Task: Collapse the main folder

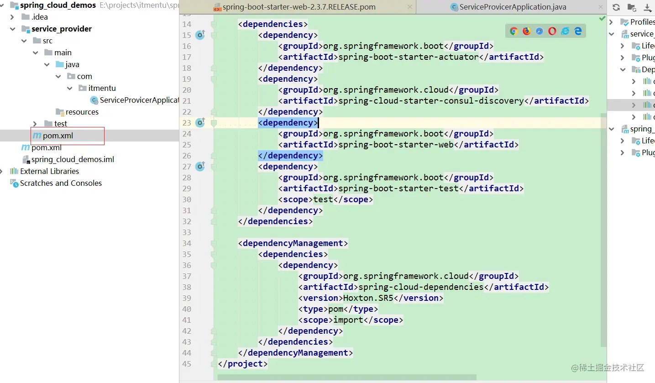Action: pos(36,52)
